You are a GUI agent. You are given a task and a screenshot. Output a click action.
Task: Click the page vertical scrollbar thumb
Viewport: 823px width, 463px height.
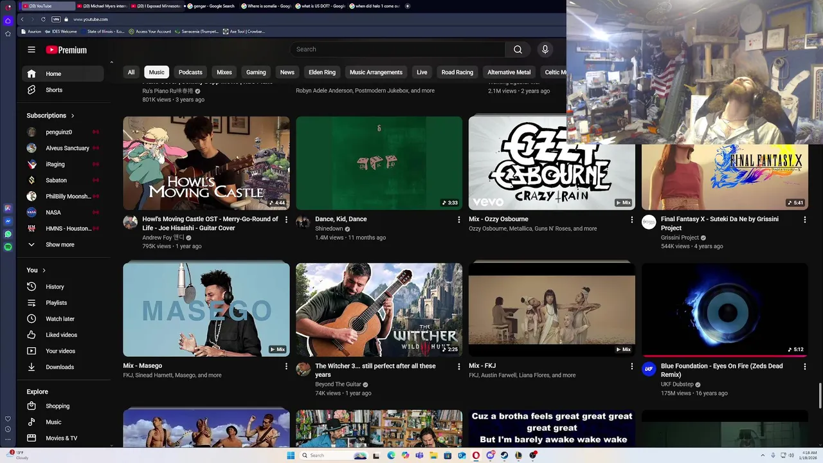click(x=820, y=396)
